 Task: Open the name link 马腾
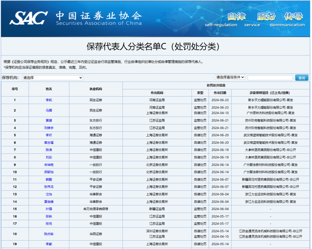(49, 110)
